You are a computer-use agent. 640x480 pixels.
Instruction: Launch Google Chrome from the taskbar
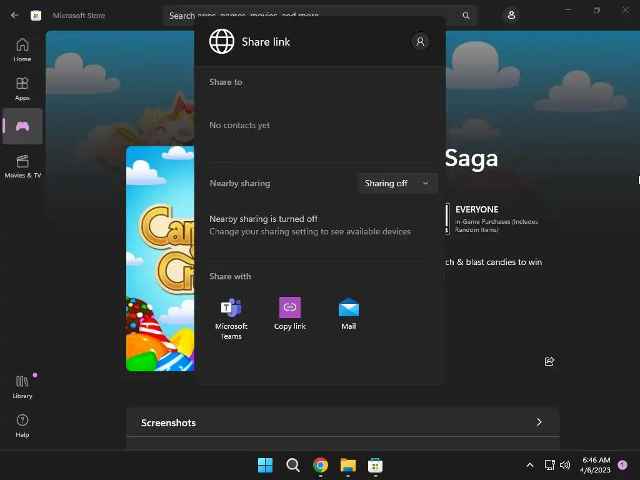click(x=321, y=465)
